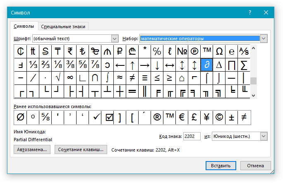Screen dimensions: 283x183
Task: Select the two-thirds fraction symbol
Action: pos(45,65)
